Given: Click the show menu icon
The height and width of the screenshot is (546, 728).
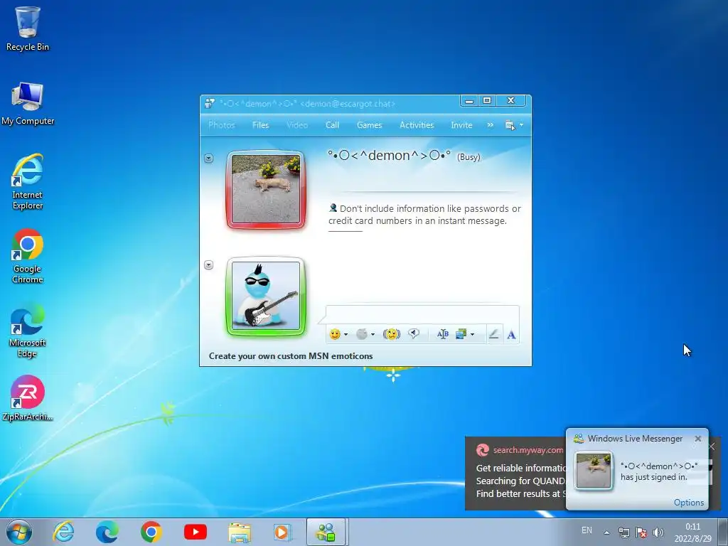Looking at the screenshot, I should (x=510, y=125).
